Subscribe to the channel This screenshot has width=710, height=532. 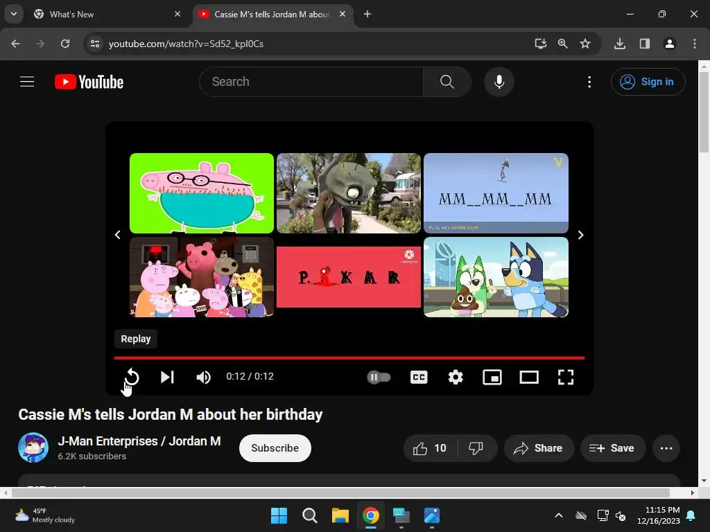[275, 448]
